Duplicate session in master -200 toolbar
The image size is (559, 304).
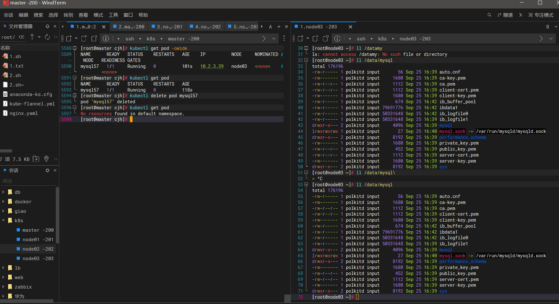point(94,39)
